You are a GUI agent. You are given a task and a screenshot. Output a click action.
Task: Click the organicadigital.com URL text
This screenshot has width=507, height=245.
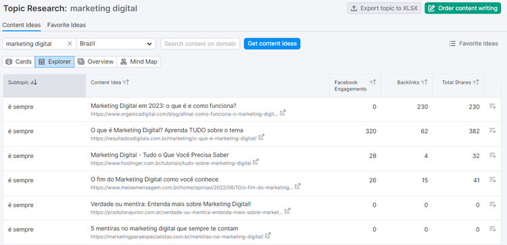[185, 114]
